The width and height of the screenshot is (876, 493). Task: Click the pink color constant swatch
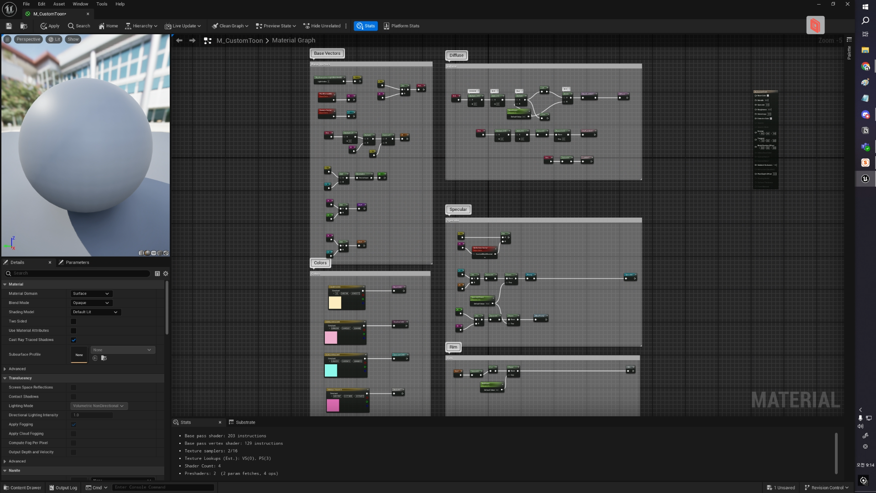pos(331,338)
